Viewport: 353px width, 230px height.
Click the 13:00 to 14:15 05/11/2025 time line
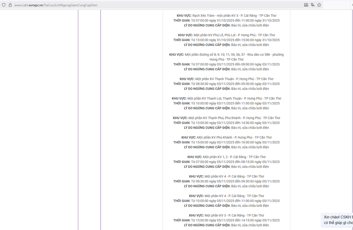tap(226, 220)
